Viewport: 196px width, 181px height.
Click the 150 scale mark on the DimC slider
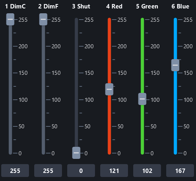23,73
